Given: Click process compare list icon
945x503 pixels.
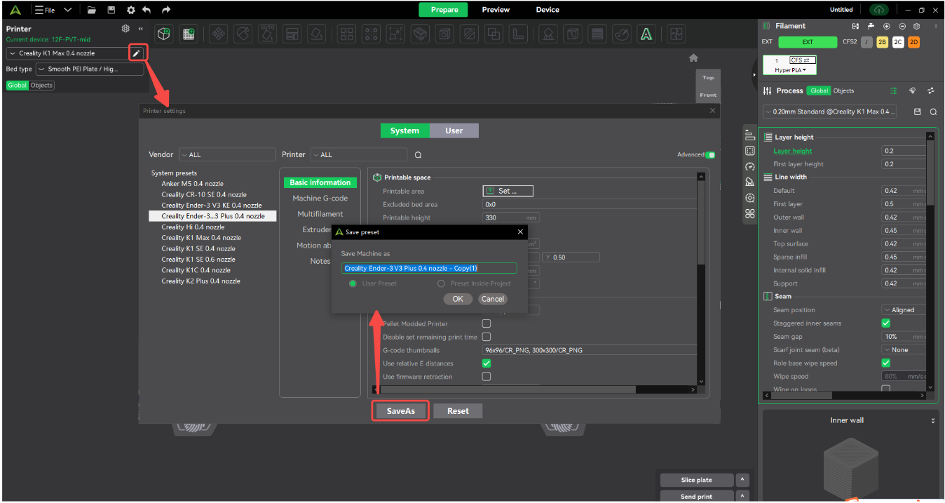Looking at the screenshot, I should click(894, 90).
